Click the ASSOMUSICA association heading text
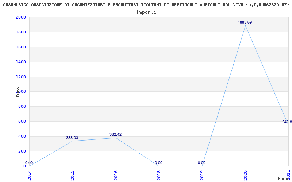The image size is (292, 182). point(146,5)
